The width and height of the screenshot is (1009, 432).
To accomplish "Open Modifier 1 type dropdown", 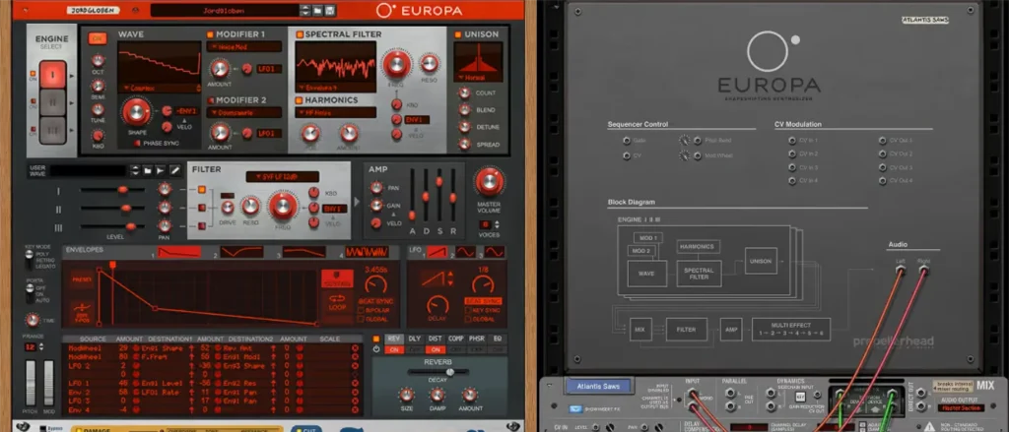I will (x=244, y=47).
